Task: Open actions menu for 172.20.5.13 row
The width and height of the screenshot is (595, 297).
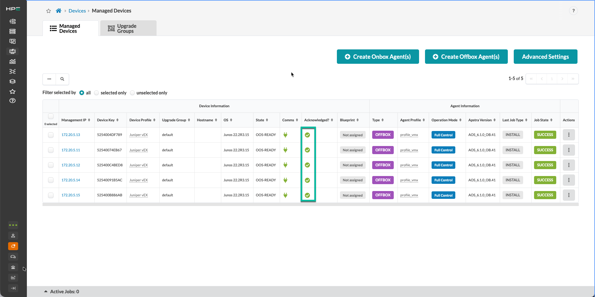Action: coord(569,135)
